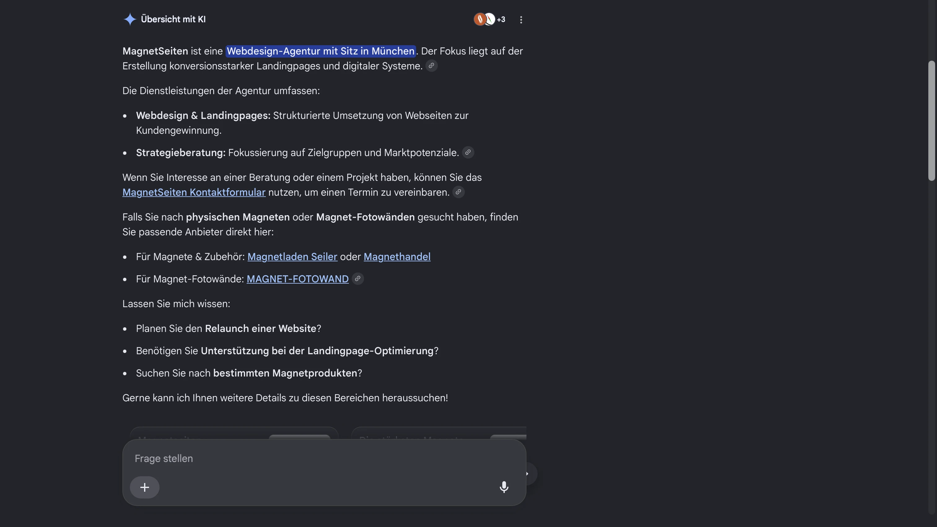Open the Magnetladen Seiler link
Viewport: 937px width, 527px height.
[x=293, y=257]
